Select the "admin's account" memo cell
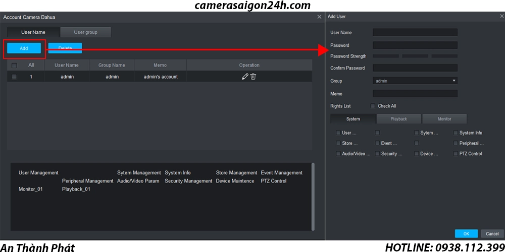 tap(161, 77)
